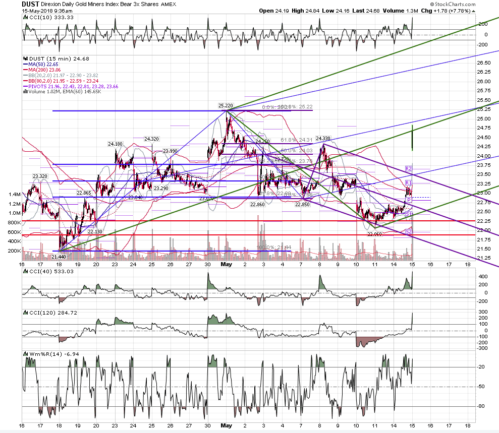Click the 24.320 price label
The image size is (499, 433).
coord(151,139)
